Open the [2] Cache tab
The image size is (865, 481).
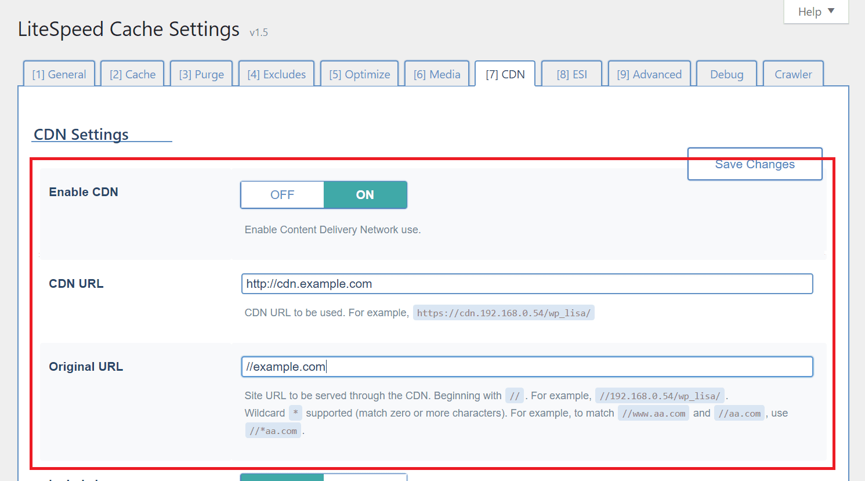(x=133, y=74)
